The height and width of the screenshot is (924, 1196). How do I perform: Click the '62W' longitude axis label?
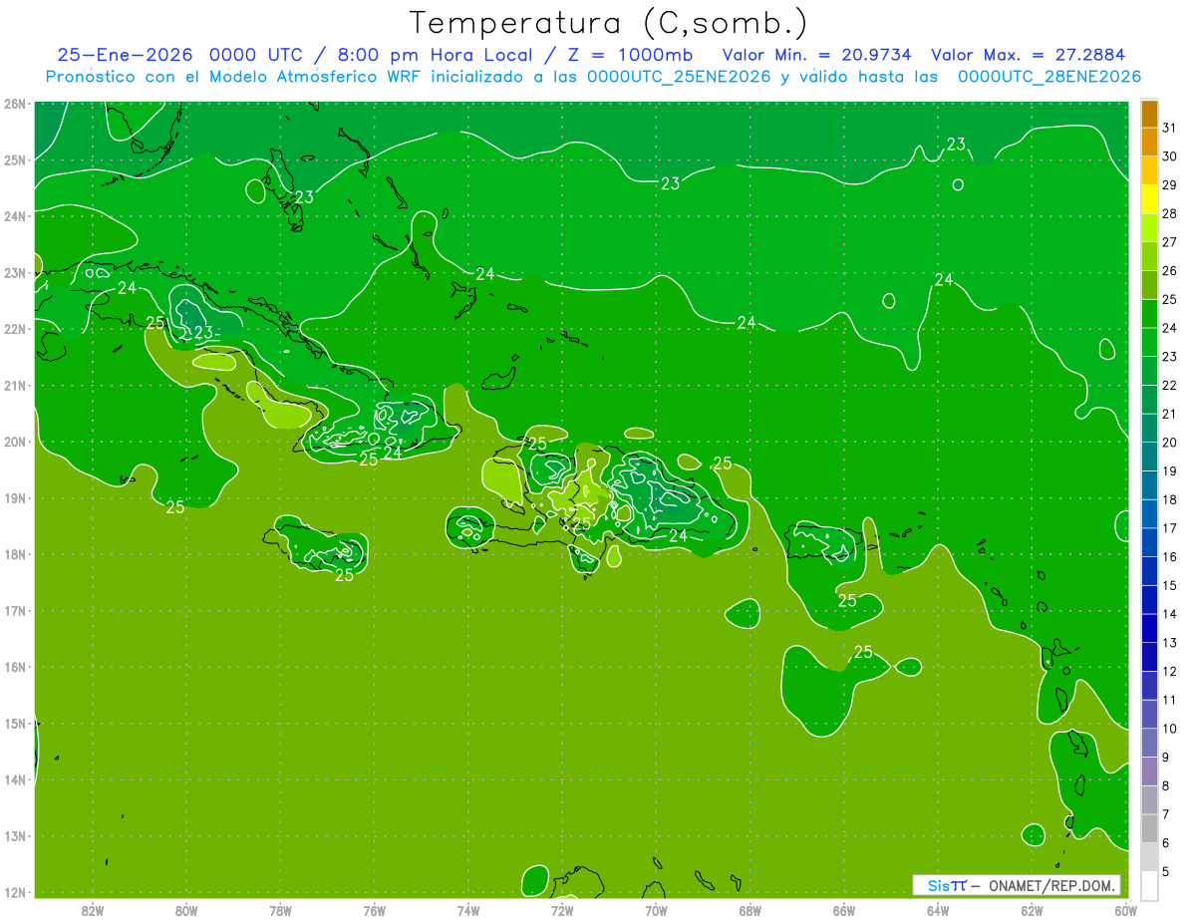click(1032, 910)
